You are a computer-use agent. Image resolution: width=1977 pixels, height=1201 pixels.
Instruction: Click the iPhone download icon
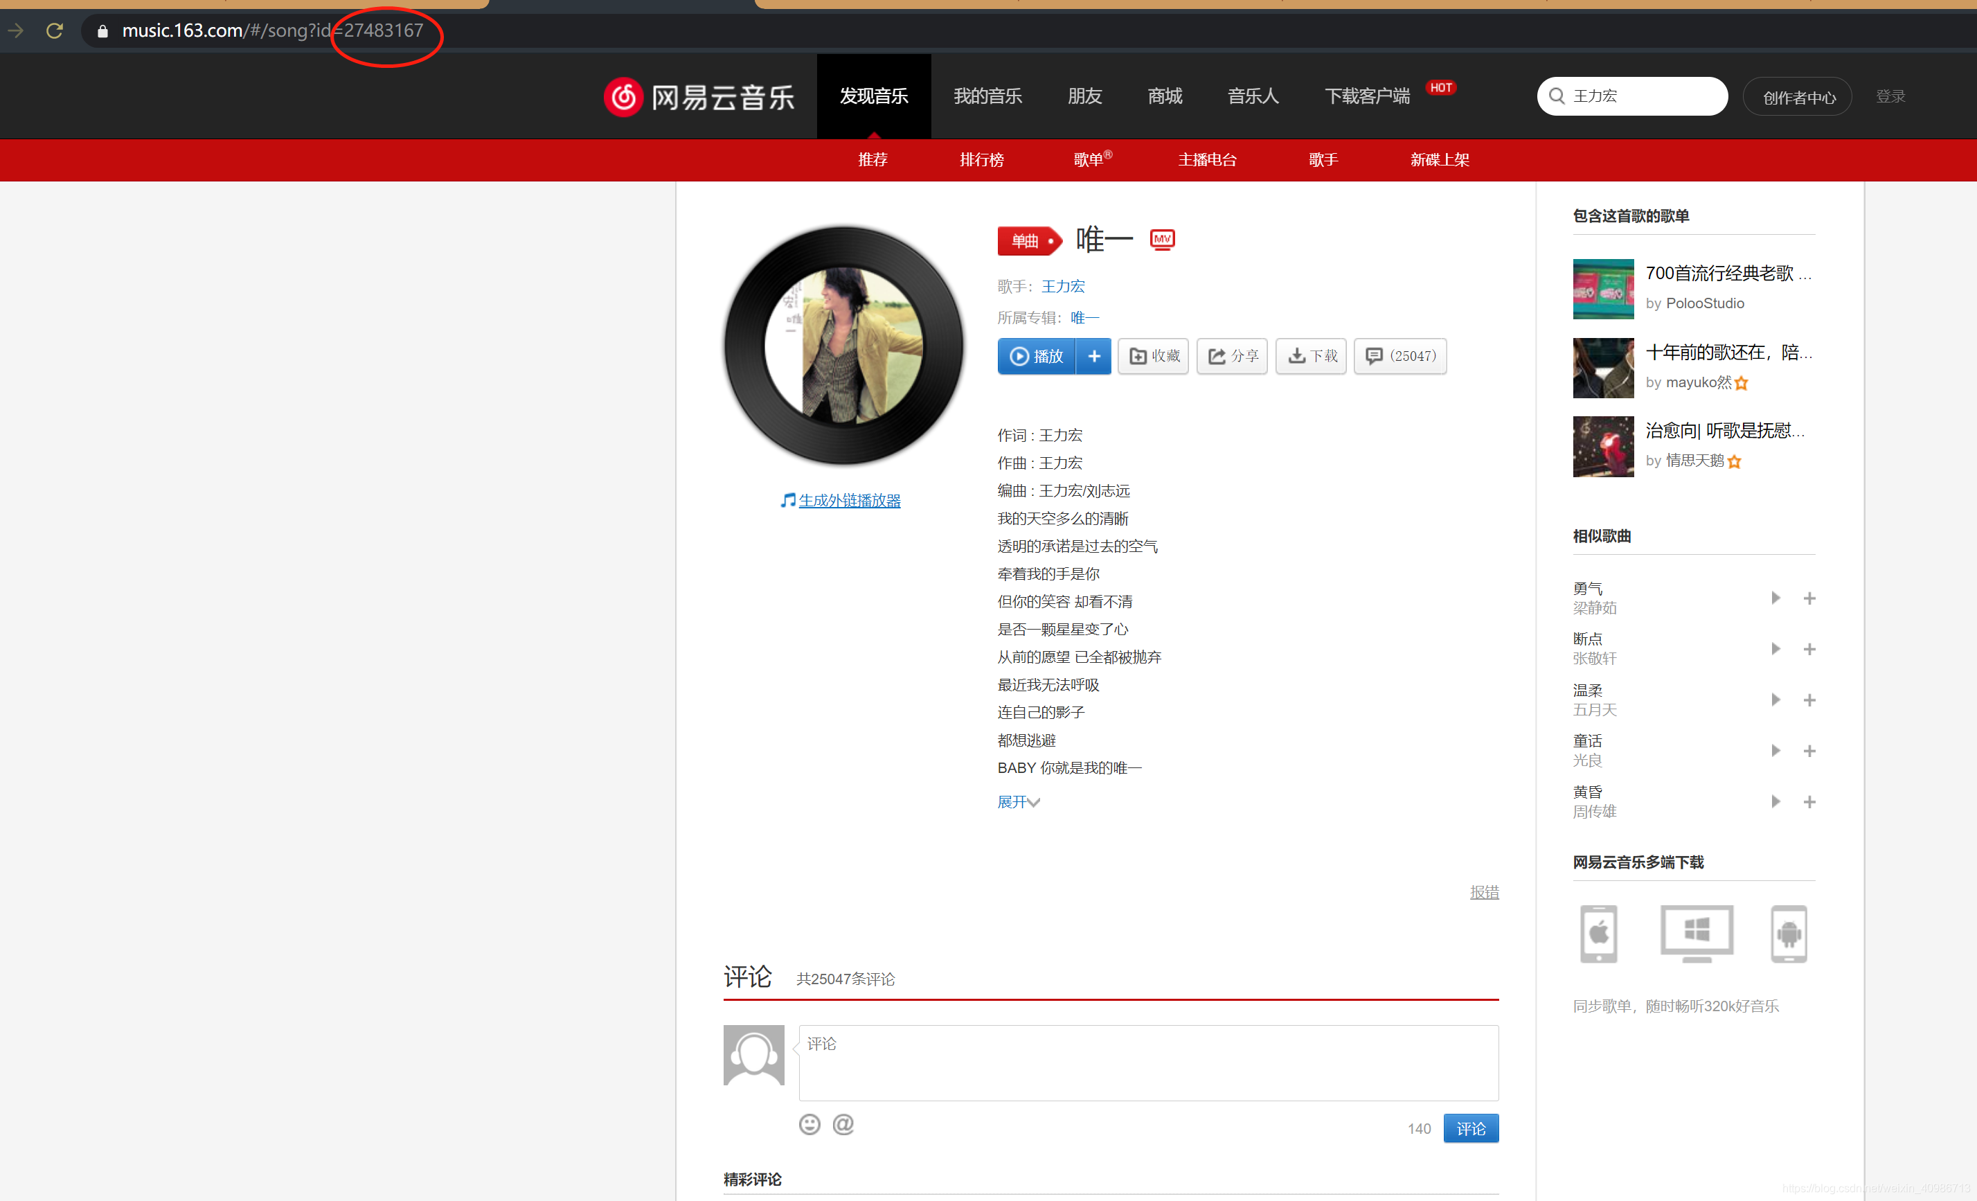[1598, 934]
